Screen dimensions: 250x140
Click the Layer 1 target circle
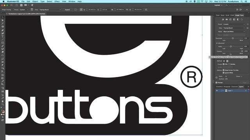(246, 91)
